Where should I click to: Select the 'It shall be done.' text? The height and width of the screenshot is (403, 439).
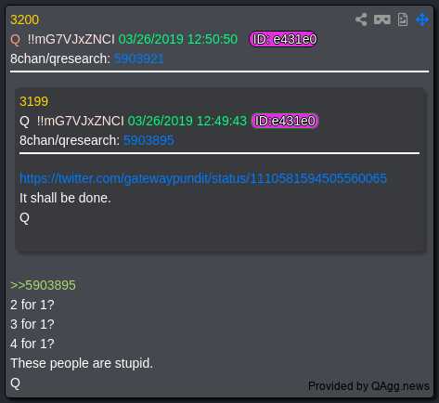pos(65,198)
